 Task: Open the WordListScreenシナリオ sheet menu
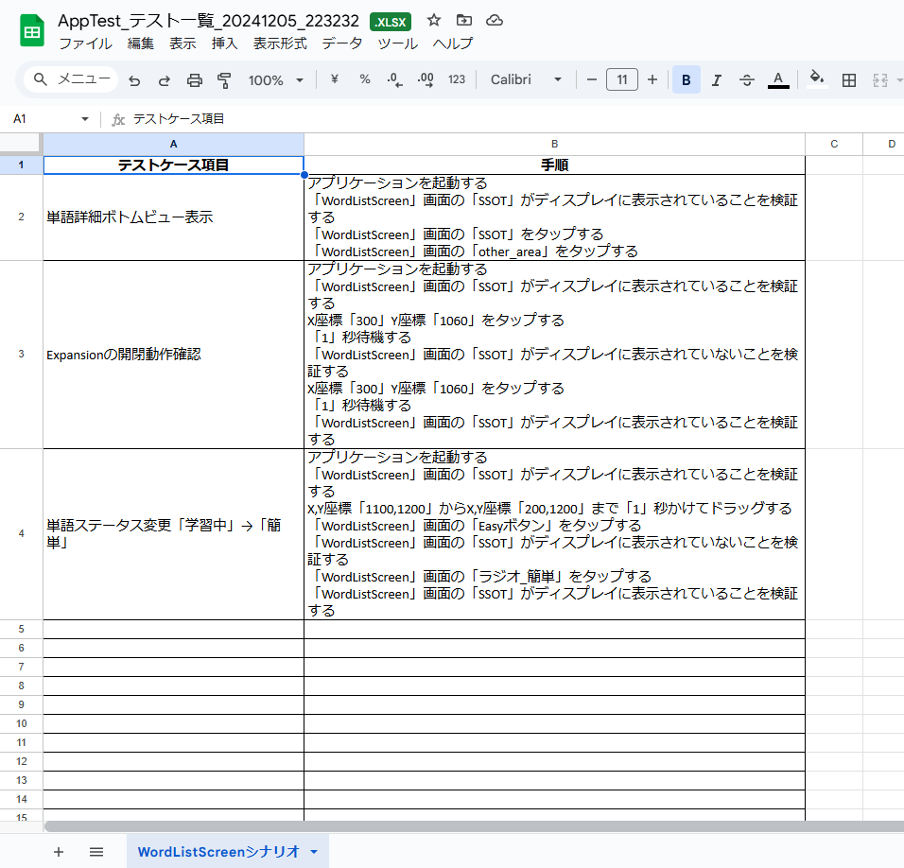click(312, 851)
